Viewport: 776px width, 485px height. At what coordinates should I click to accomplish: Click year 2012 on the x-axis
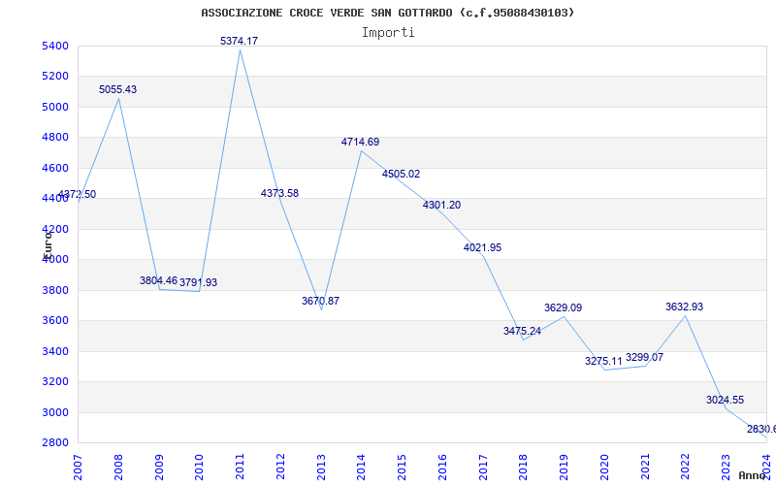coord(280,468)
